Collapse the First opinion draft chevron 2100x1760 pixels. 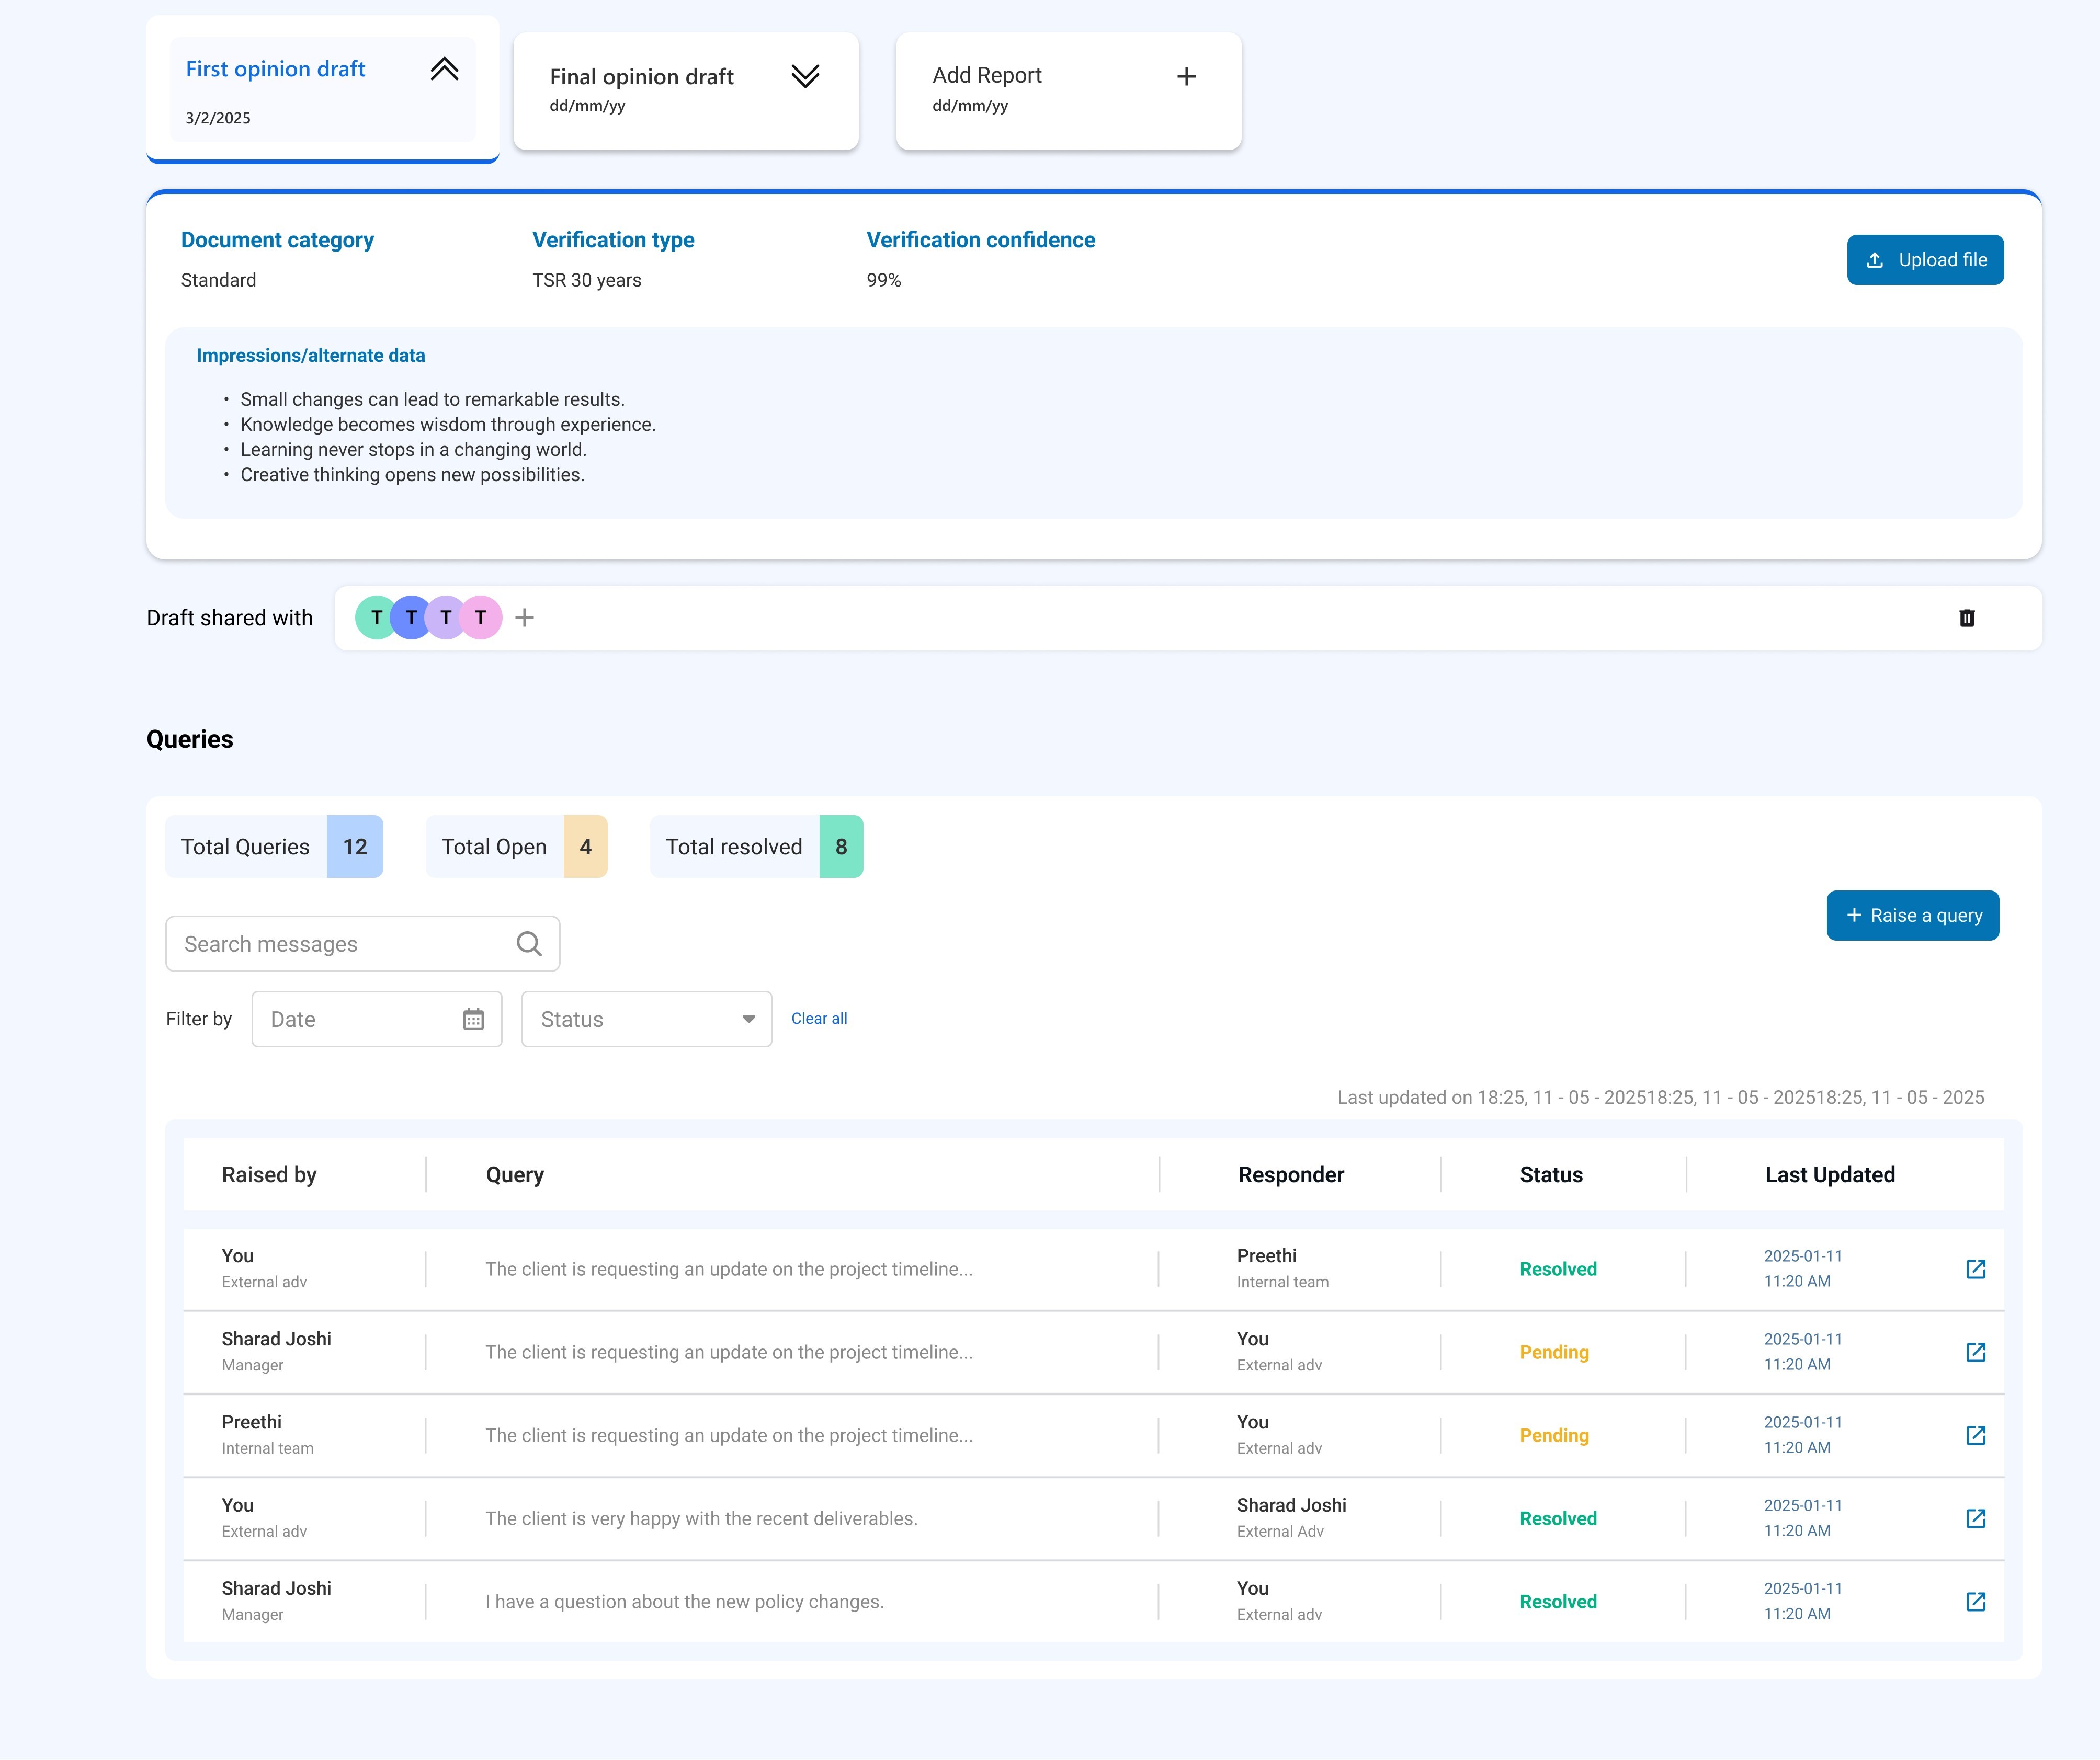(x=444, y=69)
